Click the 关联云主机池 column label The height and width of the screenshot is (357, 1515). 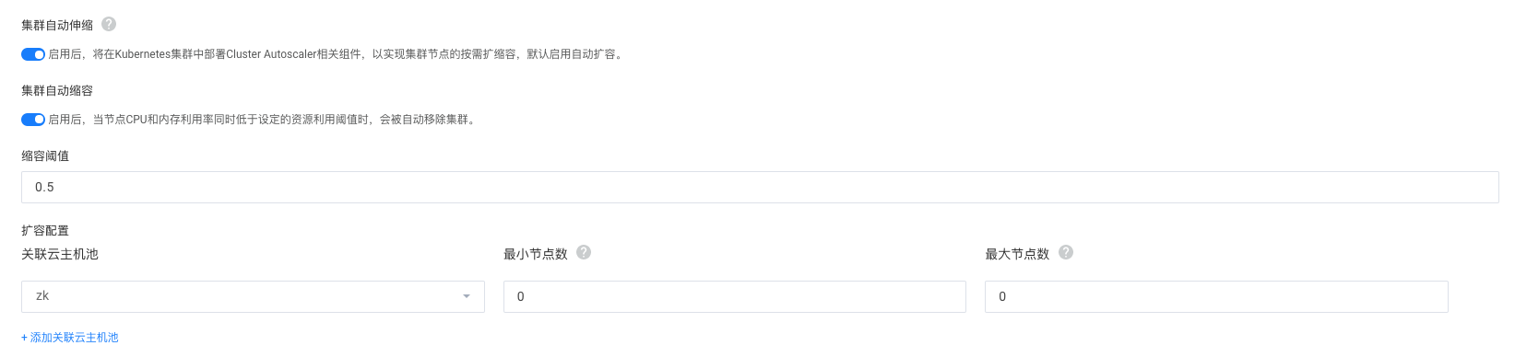click(60, 254)
